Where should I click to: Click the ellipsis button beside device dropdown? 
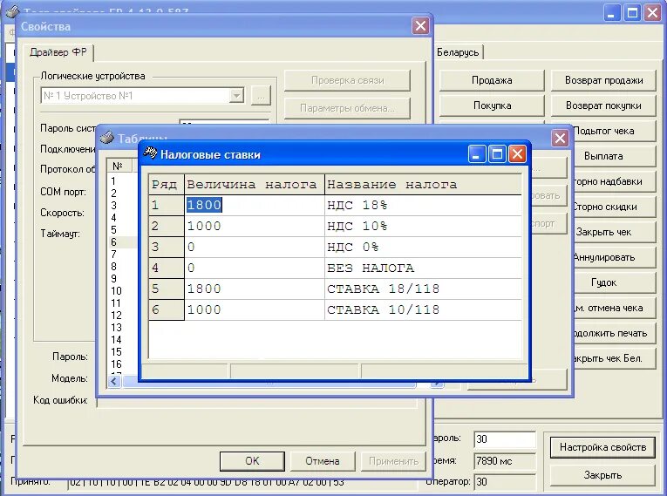click(261, 95)
